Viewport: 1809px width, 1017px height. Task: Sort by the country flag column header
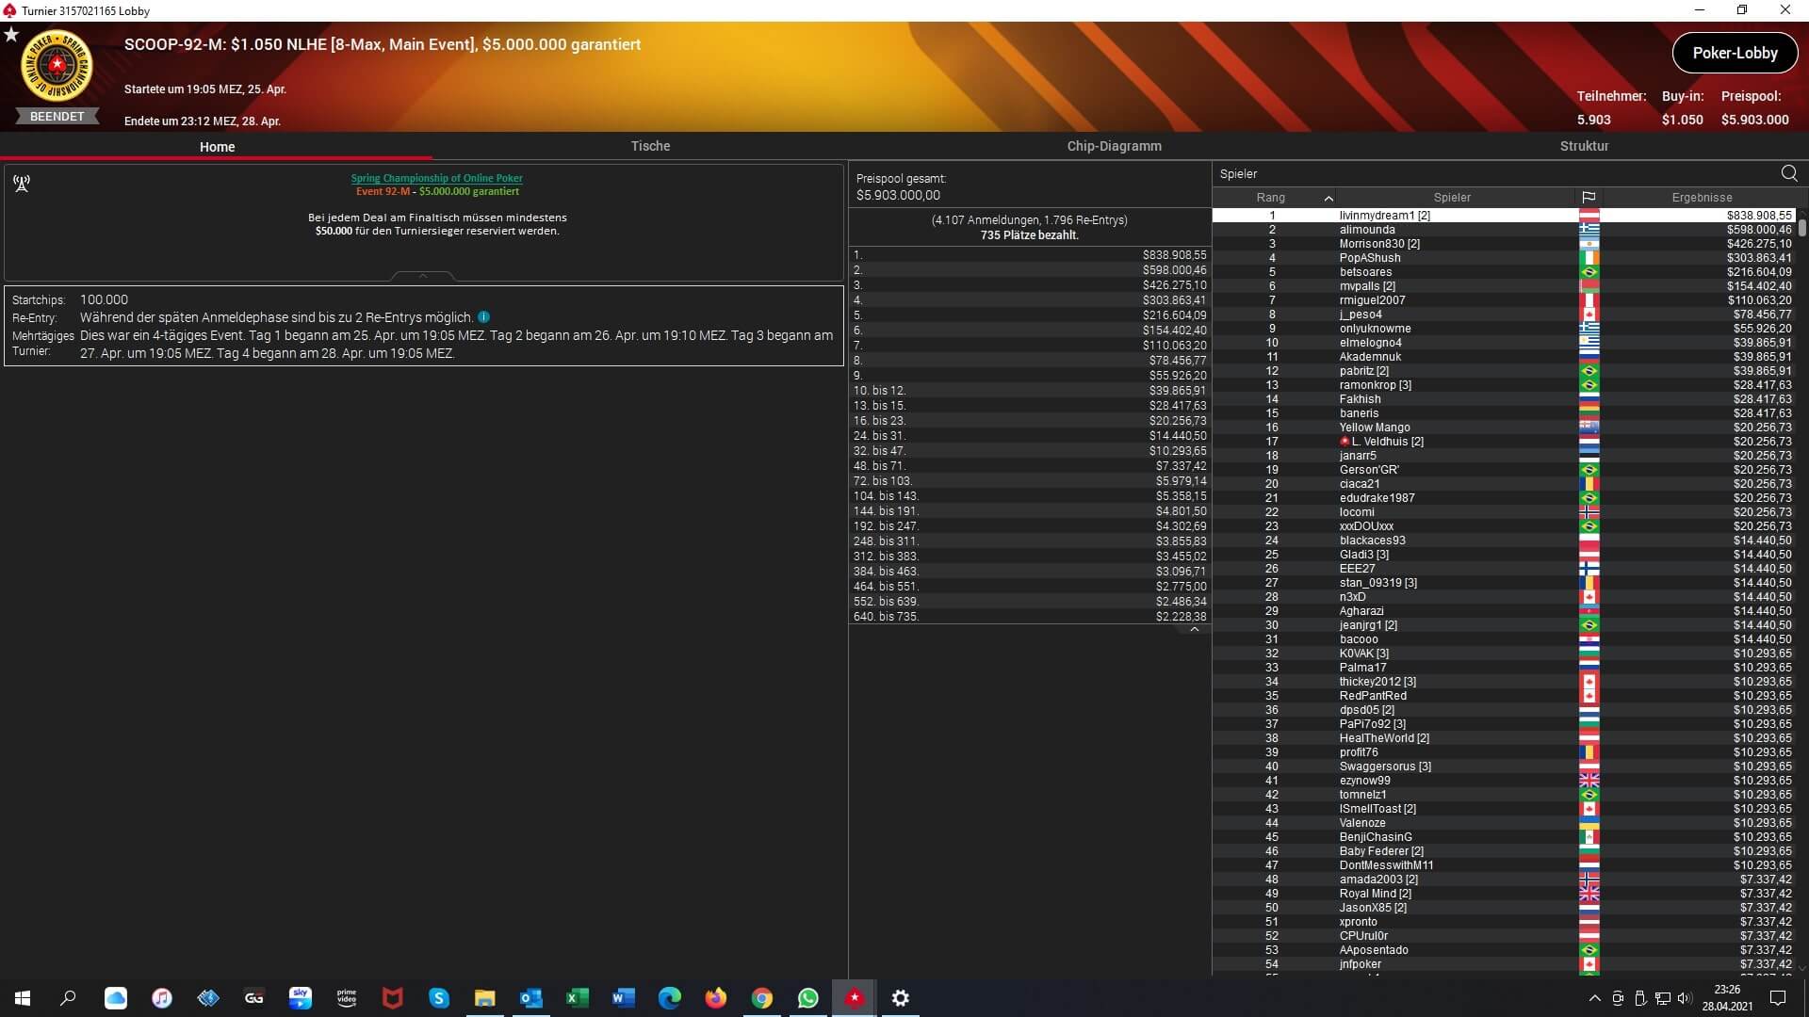1589,198
